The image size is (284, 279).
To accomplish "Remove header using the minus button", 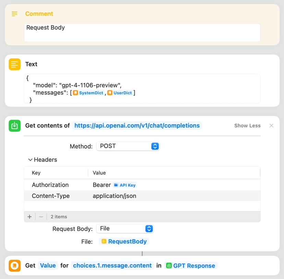I will coord(41,217).
